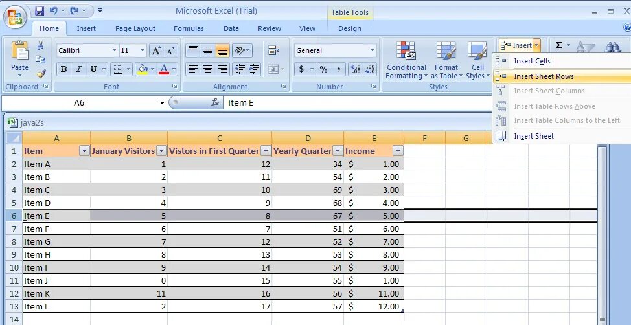Redo the last undone action
Viewport: 631px width, 325px height.
point(74,11)
